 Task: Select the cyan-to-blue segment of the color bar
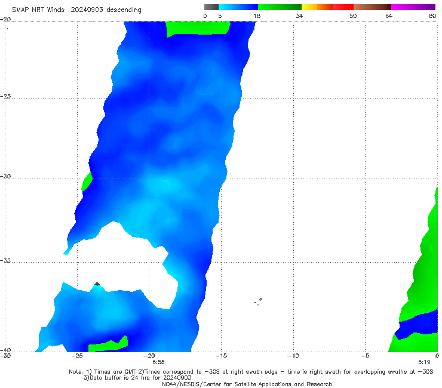click(238, 7)
